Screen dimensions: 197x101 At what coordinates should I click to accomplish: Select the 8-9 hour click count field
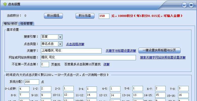coord(24,95)
